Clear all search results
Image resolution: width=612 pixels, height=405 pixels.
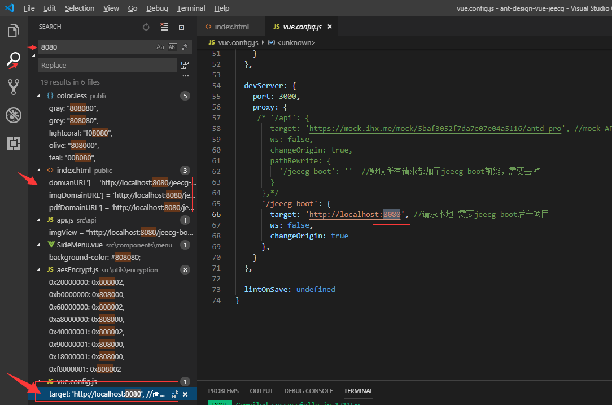click(x=164, y=27)
